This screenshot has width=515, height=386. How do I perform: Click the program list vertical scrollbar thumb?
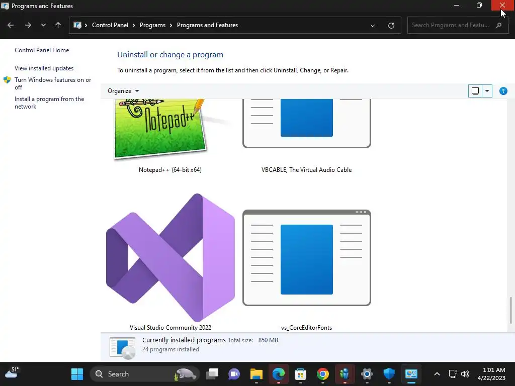[x=511, y=310]
